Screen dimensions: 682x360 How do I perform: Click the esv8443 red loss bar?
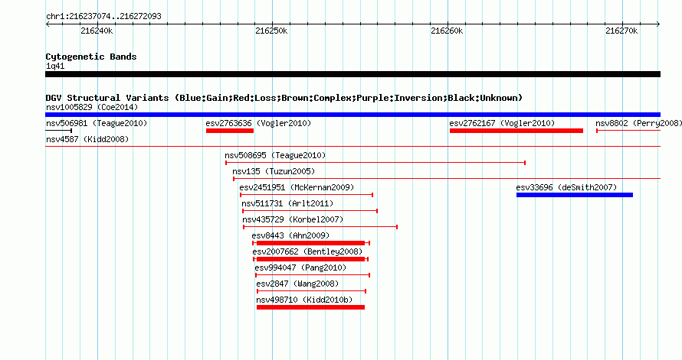(x=310, y=243)
